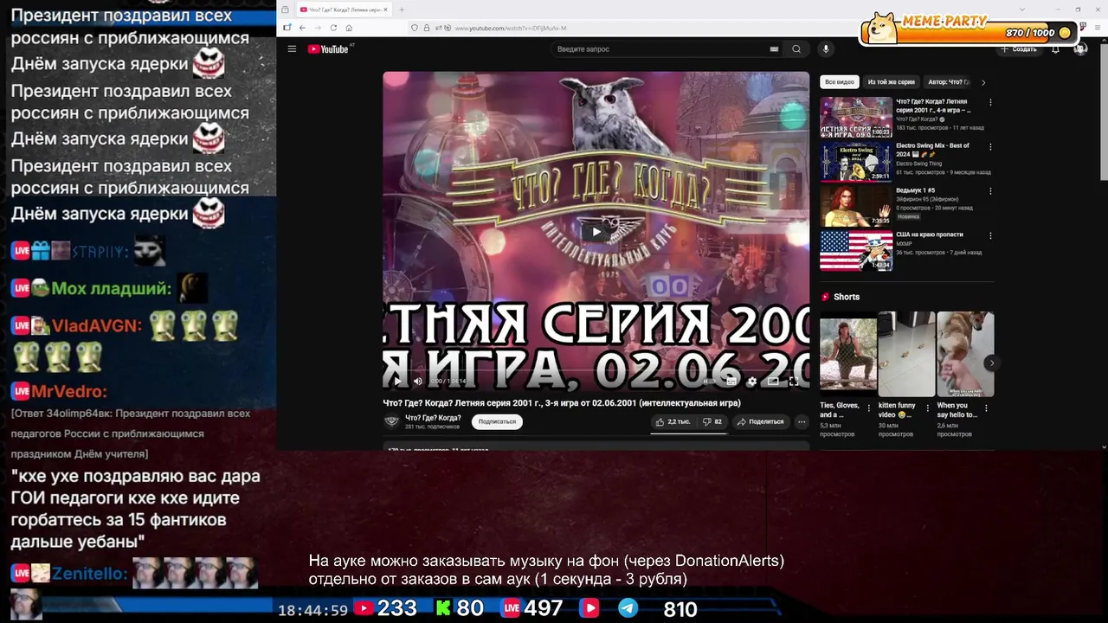Open options menu for 'Electro Swing Mix' video
Screen dimensions: 1108x623
click(x=990, y=147)
